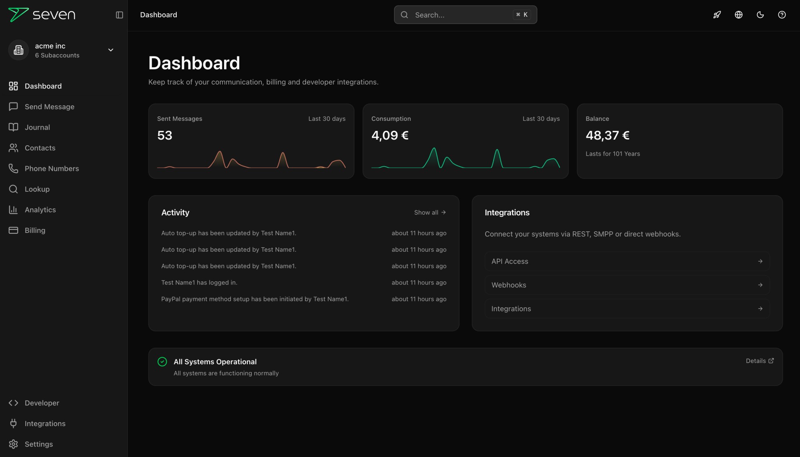Expand the acme inc account dropdown
Image resolution: width=800 pixels, height=457 pixels.
[111, 50]
